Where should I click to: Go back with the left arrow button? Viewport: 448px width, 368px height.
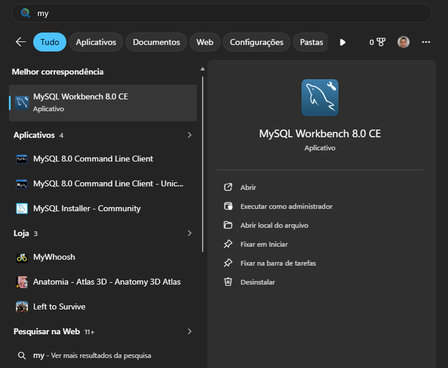coord(21,42)
